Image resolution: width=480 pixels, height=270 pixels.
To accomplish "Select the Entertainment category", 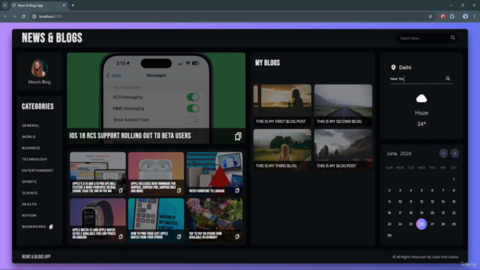I will [37, 170].
